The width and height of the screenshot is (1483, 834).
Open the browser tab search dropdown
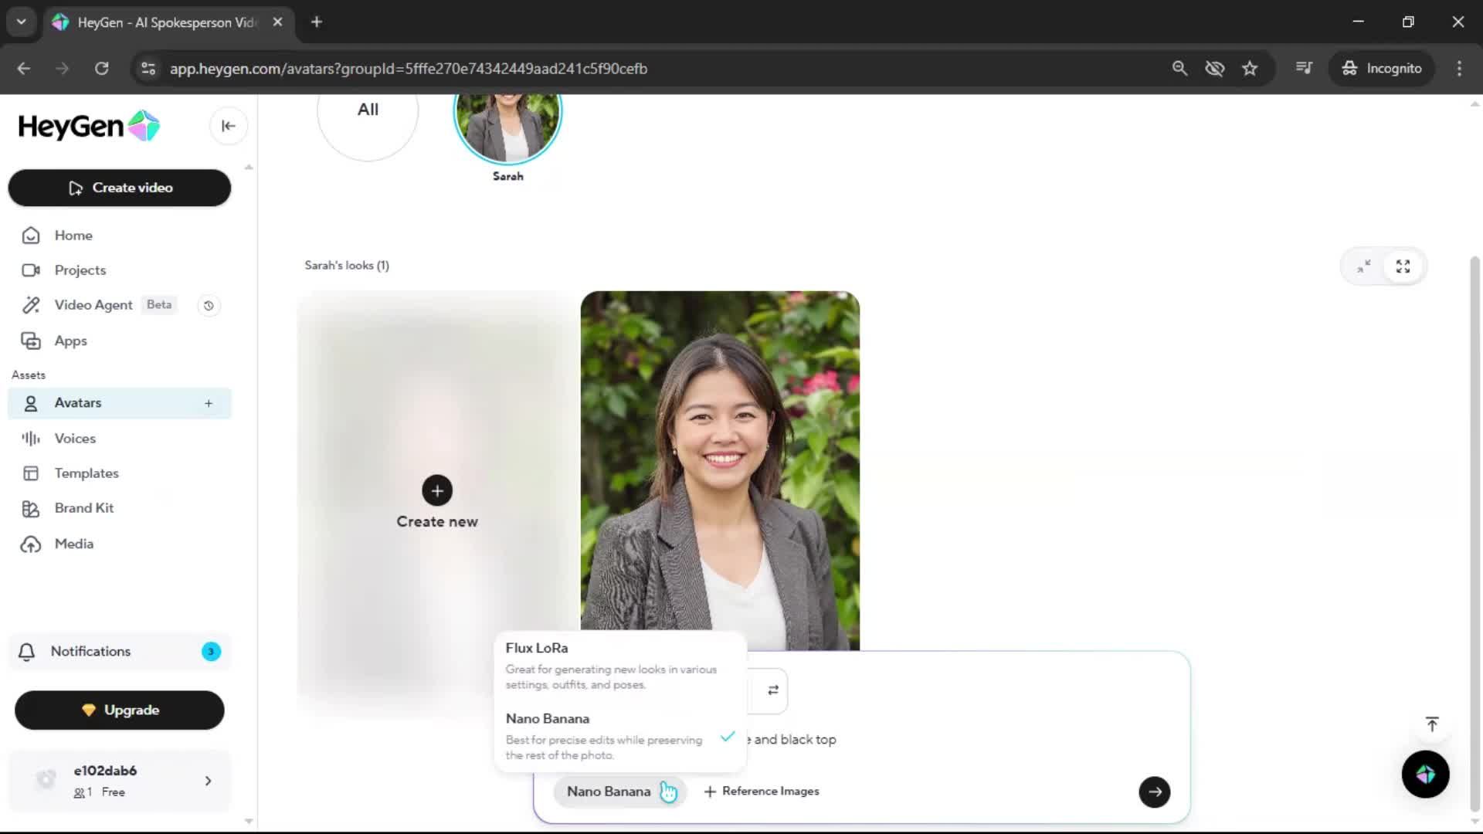click(22, 22)
